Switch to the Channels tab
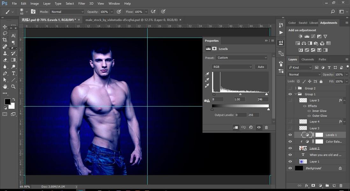The image size is (350, 191). click(307, 60)
